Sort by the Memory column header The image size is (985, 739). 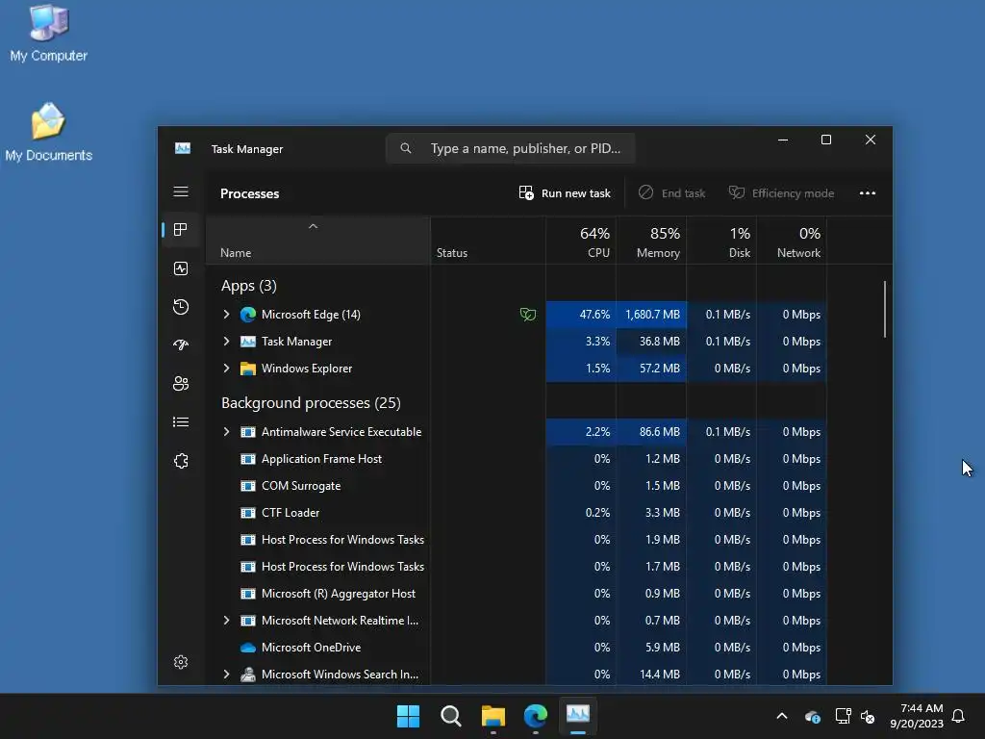pos(651,241)
